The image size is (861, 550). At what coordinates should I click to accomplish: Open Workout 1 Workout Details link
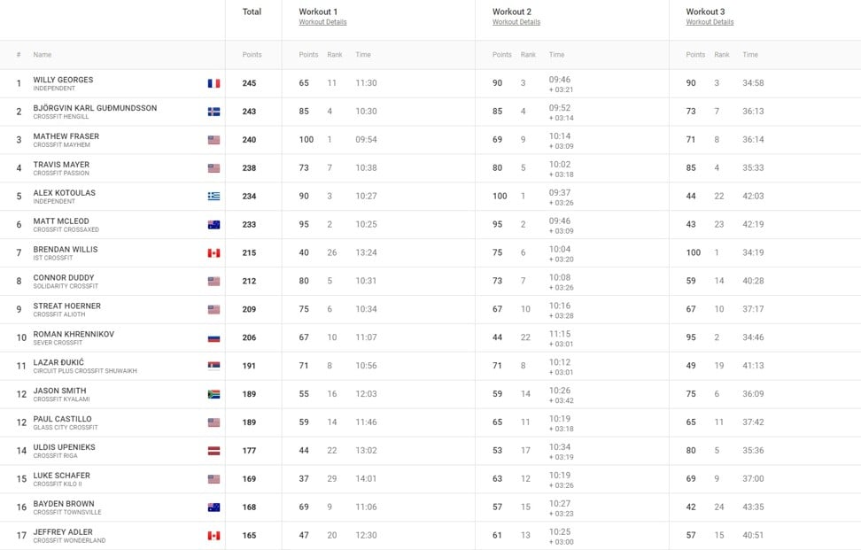coord(322,22)
